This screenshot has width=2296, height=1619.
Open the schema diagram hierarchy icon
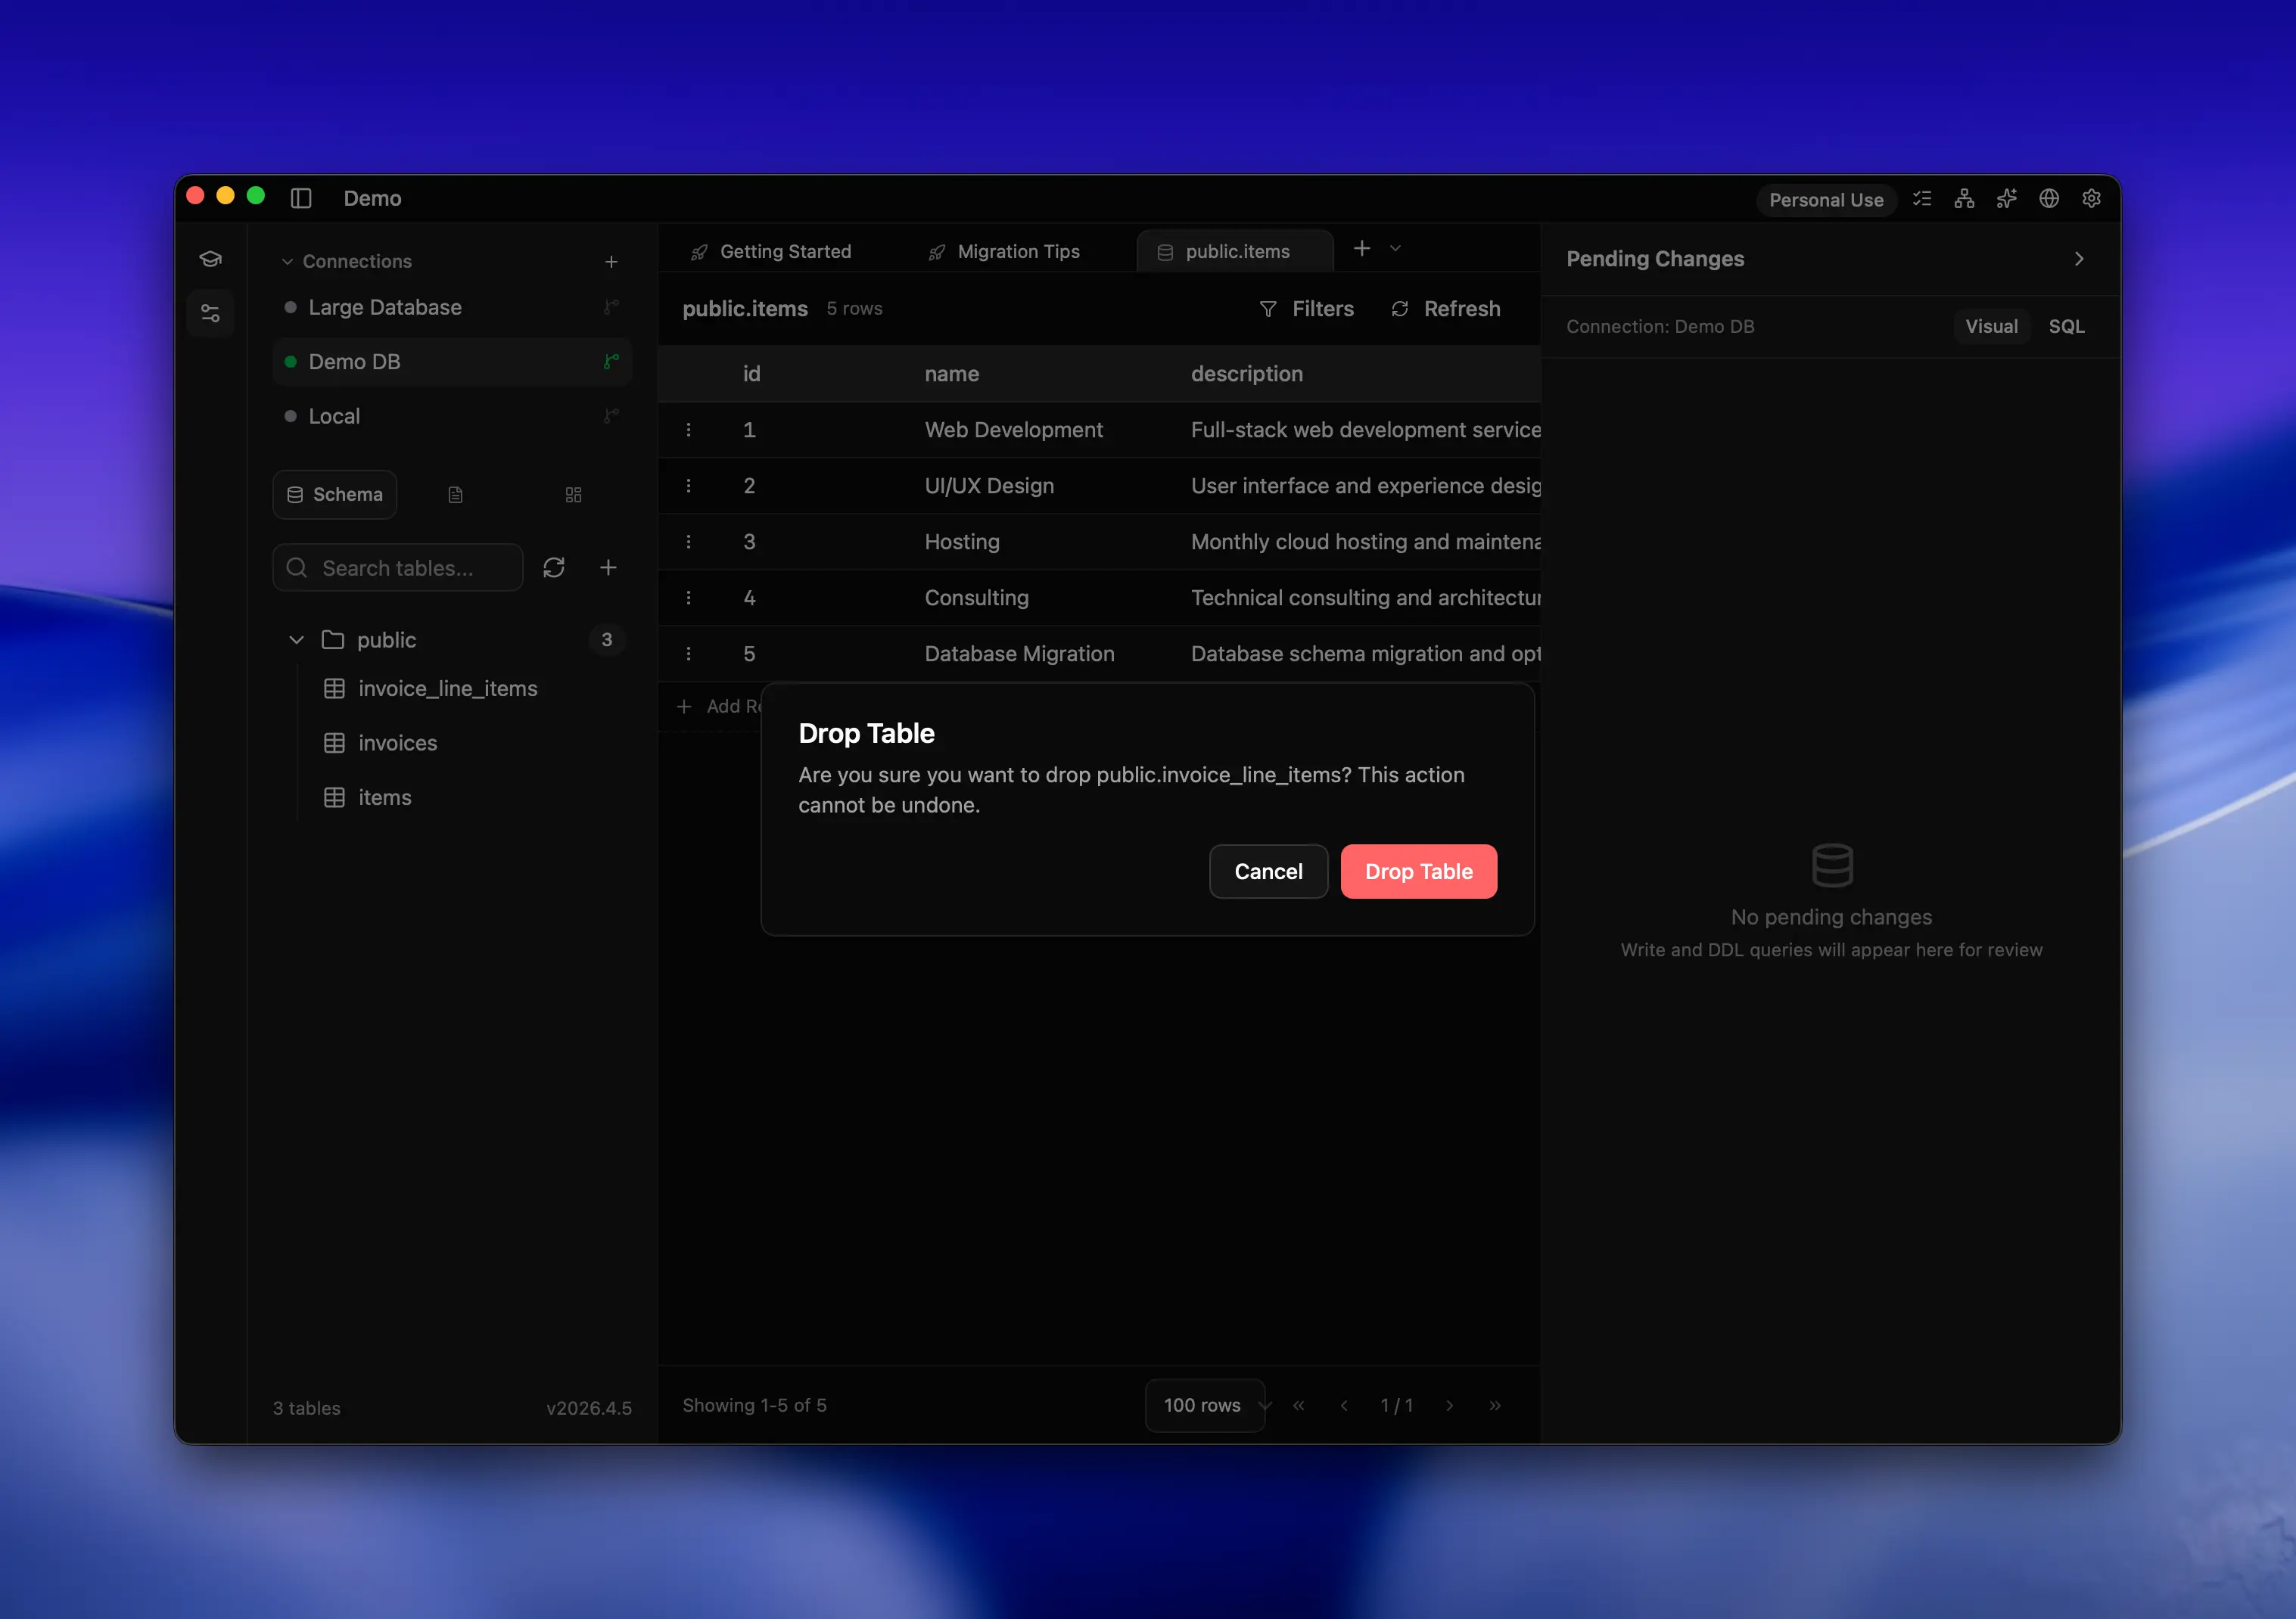pyautogui.click(x=1963, y=198)
